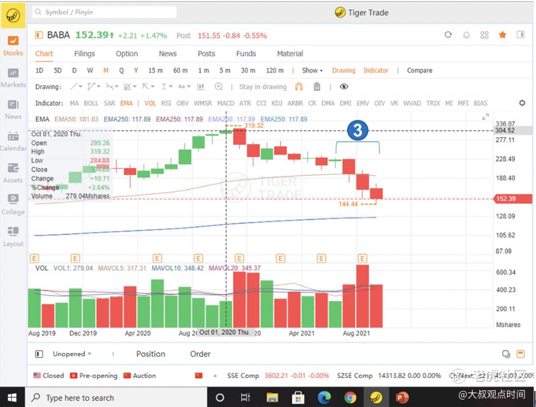Screen dimensions: 536x407
Task: Open Stocks in the sidebar
Action: pos(13,46)
